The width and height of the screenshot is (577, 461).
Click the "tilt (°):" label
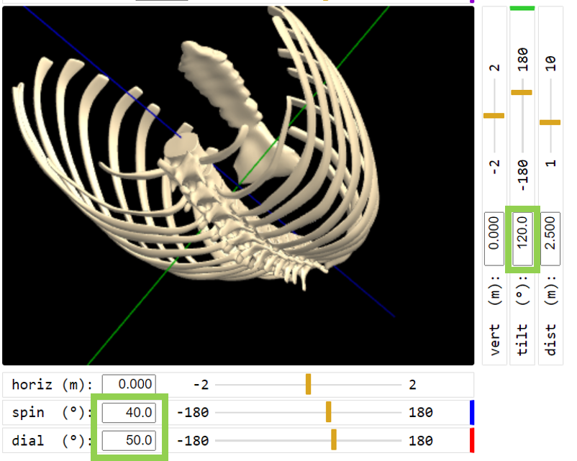[x=522, y=315]
